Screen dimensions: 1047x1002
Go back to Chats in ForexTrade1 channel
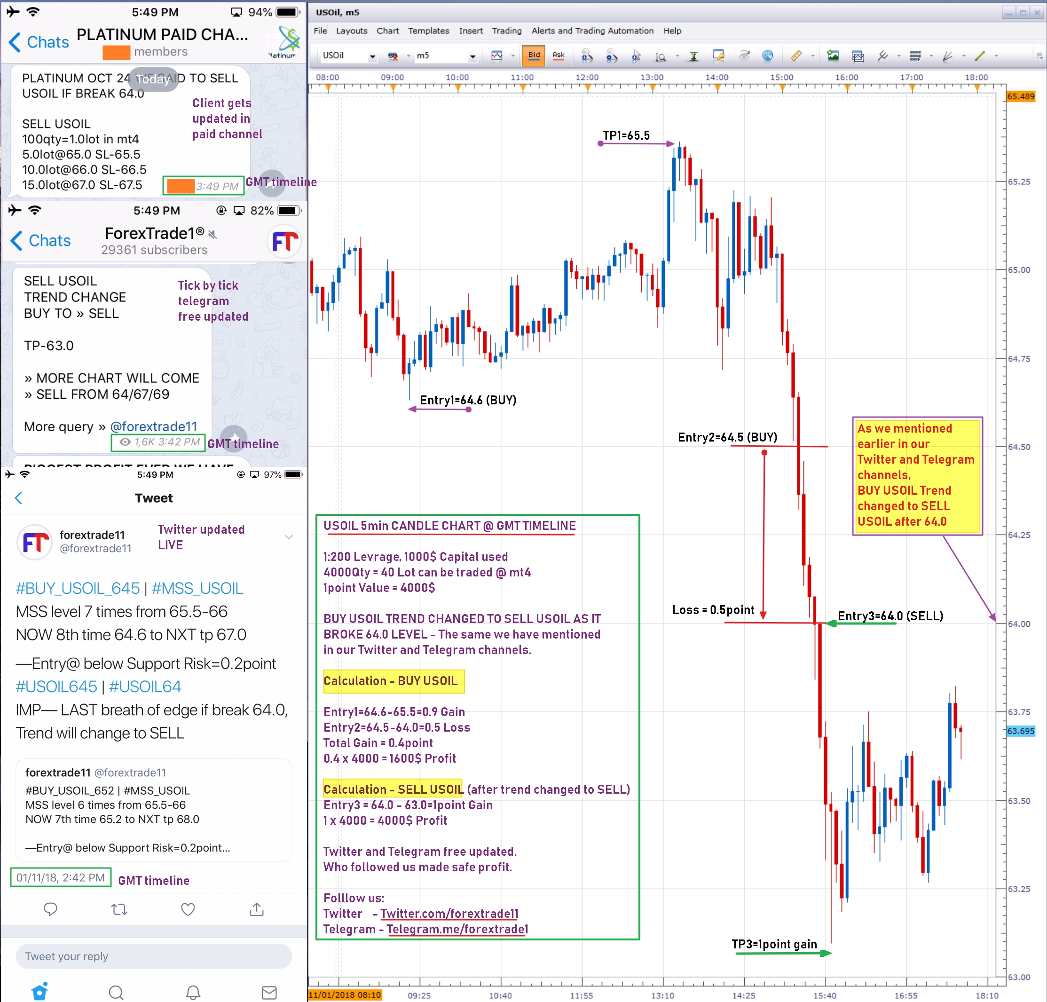(x=40, y=241)
